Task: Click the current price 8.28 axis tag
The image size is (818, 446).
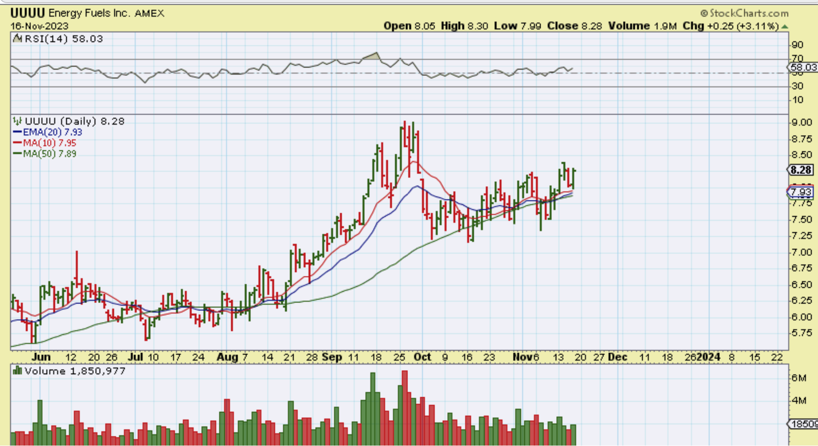Action: click(801, 170)
